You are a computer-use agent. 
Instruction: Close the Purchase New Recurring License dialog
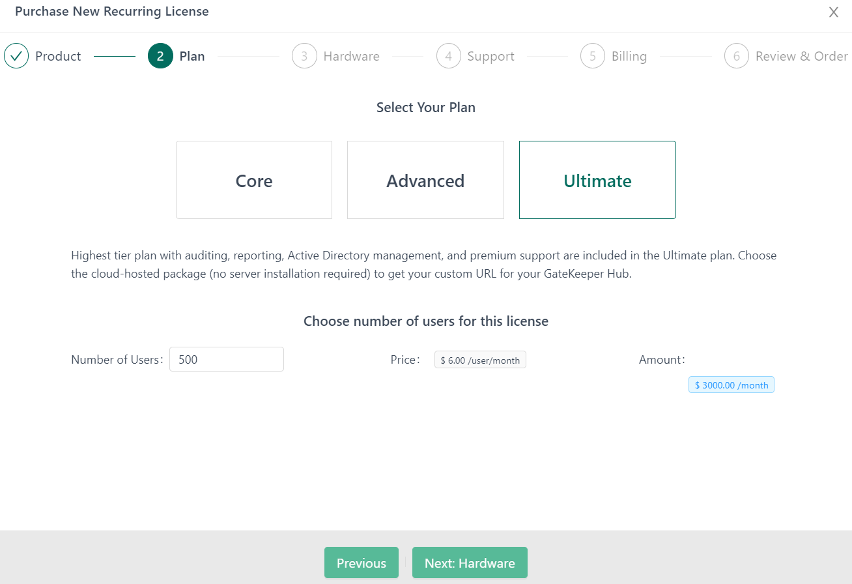[833, 12]
